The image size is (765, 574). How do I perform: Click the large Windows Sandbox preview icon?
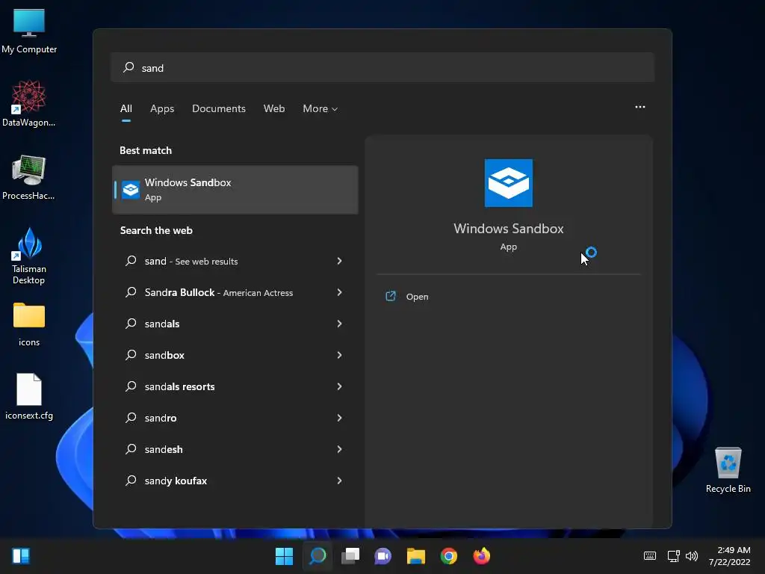pyautogui.click(x=508, y=183)
